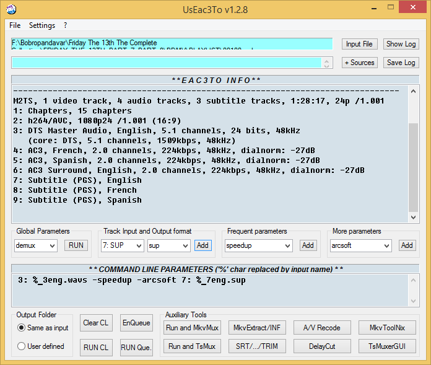Click command line box scroll up arrow
Viewport: 431px width, 365px height.
pos(414,280)
